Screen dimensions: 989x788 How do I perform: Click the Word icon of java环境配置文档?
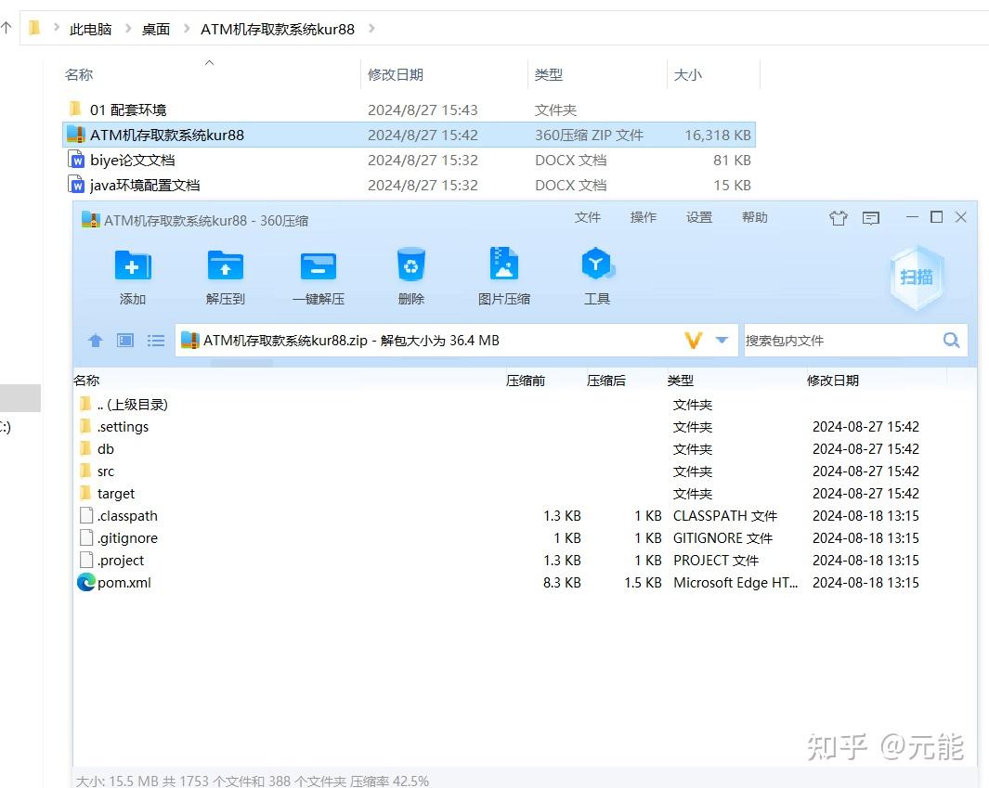coord(76,185)
